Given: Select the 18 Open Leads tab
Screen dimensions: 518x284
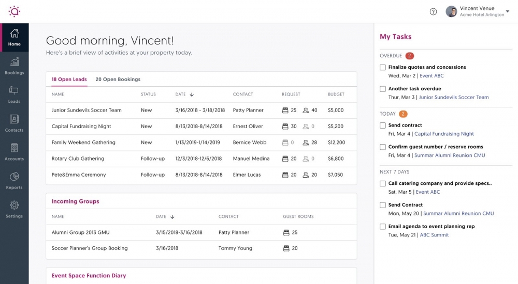Looking at the screenshot, I should (x=69, y=80).
